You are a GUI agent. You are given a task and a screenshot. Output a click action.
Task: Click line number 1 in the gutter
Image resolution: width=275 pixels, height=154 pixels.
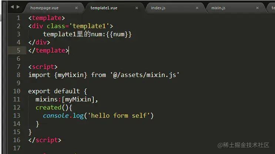point(19,18)
